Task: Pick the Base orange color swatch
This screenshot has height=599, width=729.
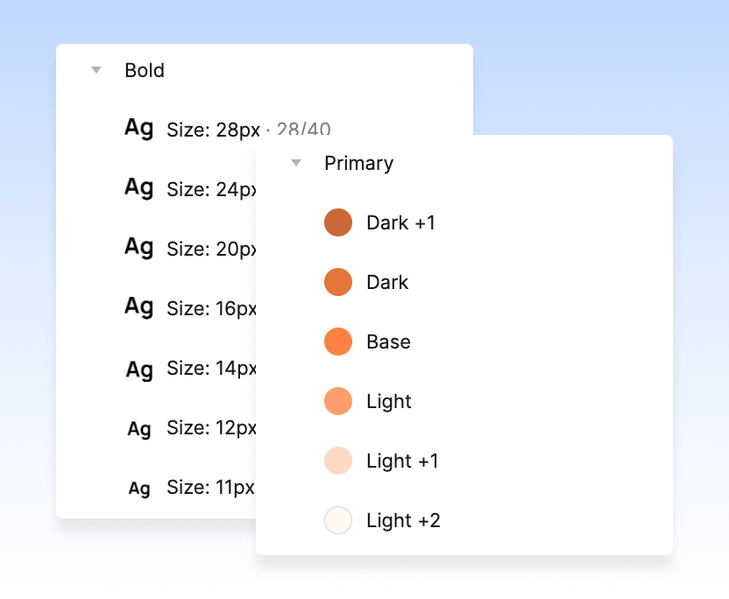Action: [338, 342]
